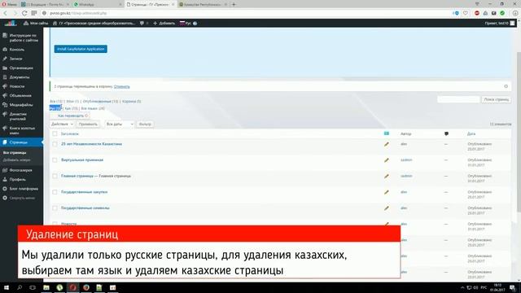Click edit pencil for Государственные закупки
The height and width of the screenshot is (293, 521).
pos(387,192)
